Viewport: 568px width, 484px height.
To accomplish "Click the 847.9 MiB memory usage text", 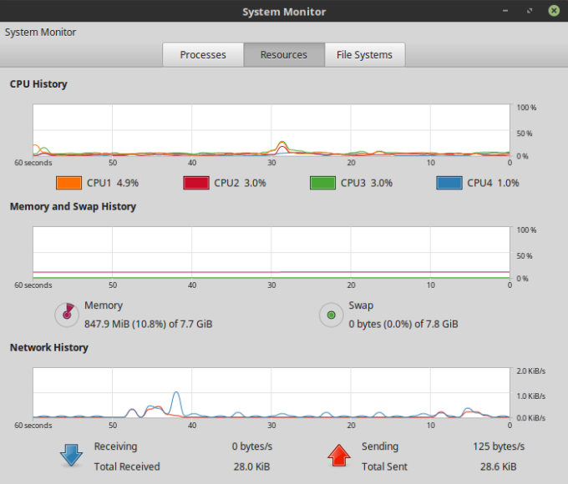I will [x=149, y=324].
